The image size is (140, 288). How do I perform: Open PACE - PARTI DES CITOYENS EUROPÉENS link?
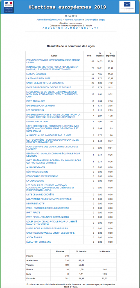click(x=48, y=208)
